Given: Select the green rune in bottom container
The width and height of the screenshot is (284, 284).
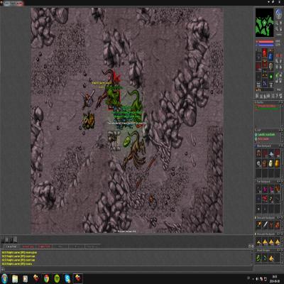Looking at the screenshot, I should tap(258, 258).
